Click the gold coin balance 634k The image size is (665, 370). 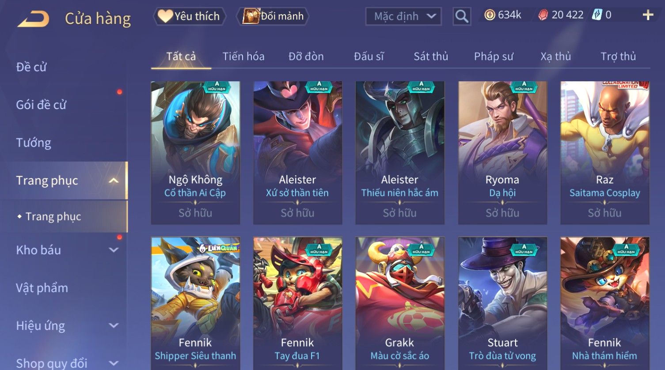pyautogui.click(x=503, y=15)
